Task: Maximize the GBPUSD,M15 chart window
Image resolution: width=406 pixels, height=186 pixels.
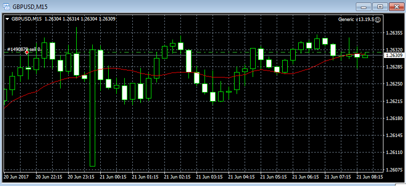Action: (380, 6)
